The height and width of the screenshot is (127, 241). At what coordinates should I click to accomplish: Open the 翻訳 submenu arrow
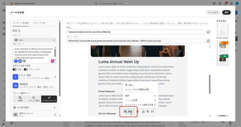point(155,96)
